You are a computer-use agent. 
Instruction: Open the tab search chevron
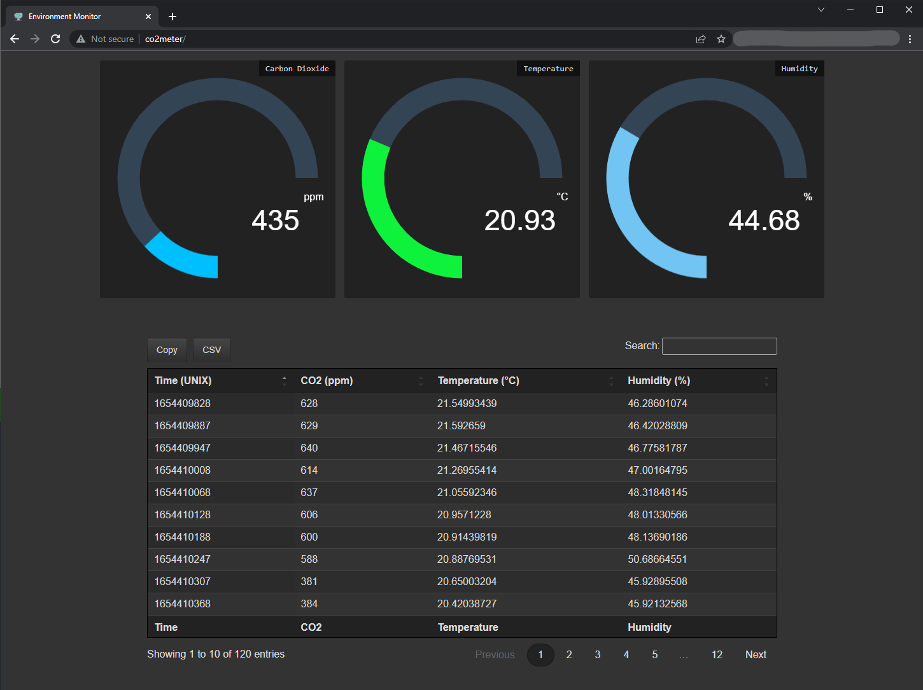click(821, 10)
